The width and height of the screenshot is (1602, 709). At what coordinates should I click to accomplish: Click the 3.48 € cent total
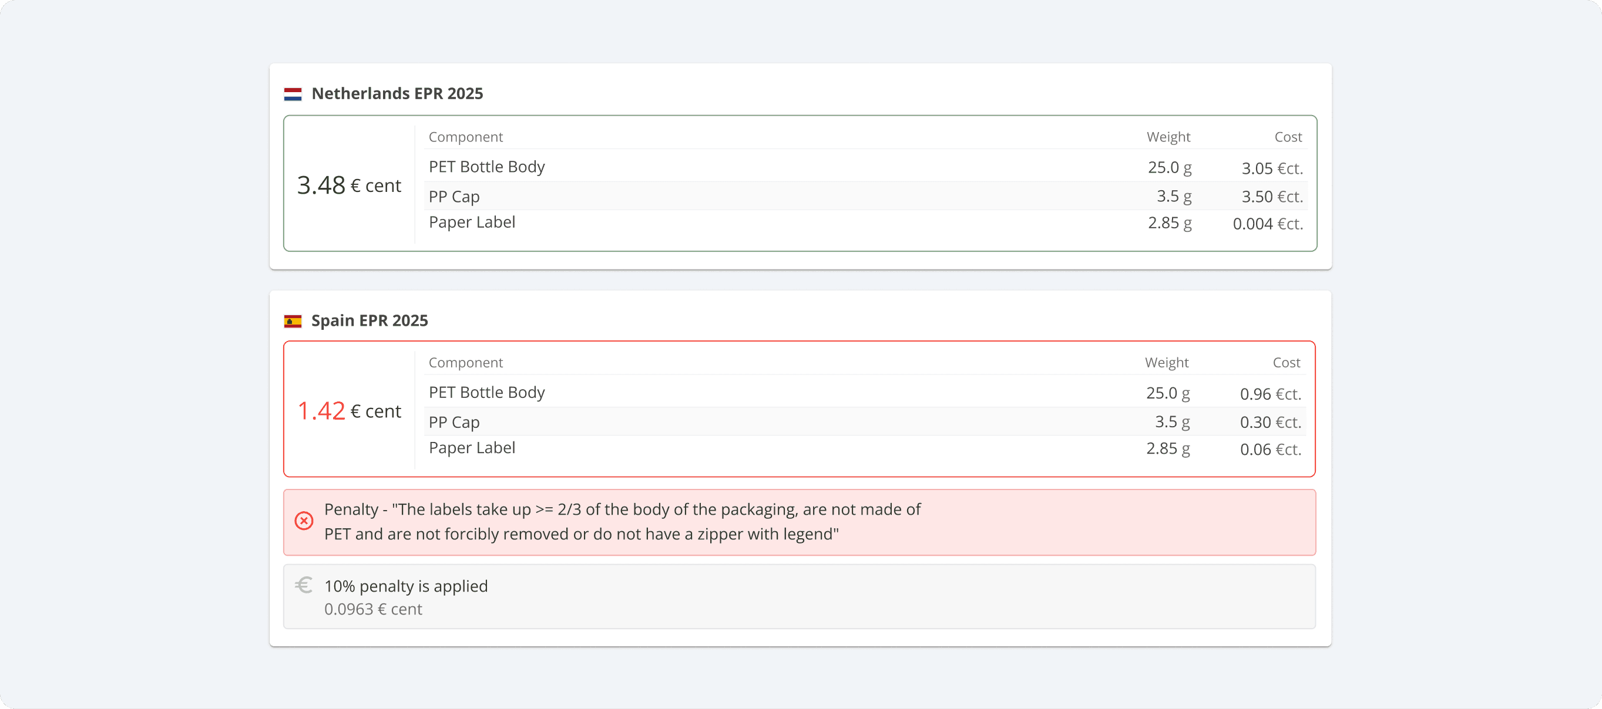(349, 185)
